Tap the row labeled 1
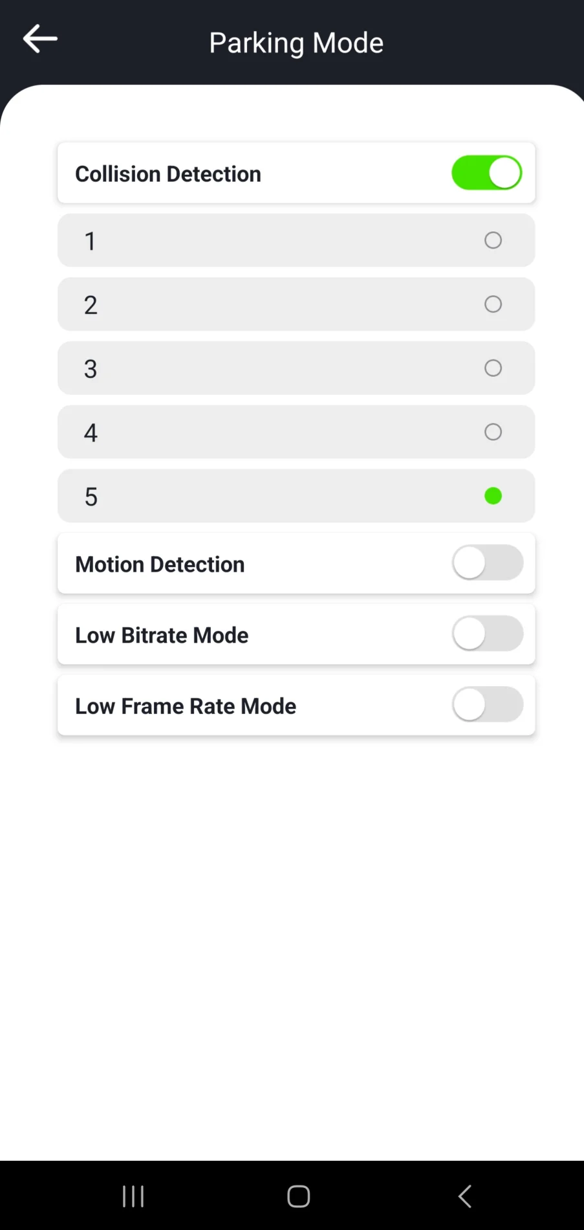The height and width of the screenshot is (1230, 584). [296, 240]
